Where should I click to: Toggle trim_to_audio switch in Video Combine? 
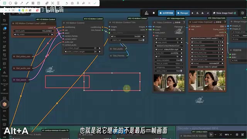point(181,64)
